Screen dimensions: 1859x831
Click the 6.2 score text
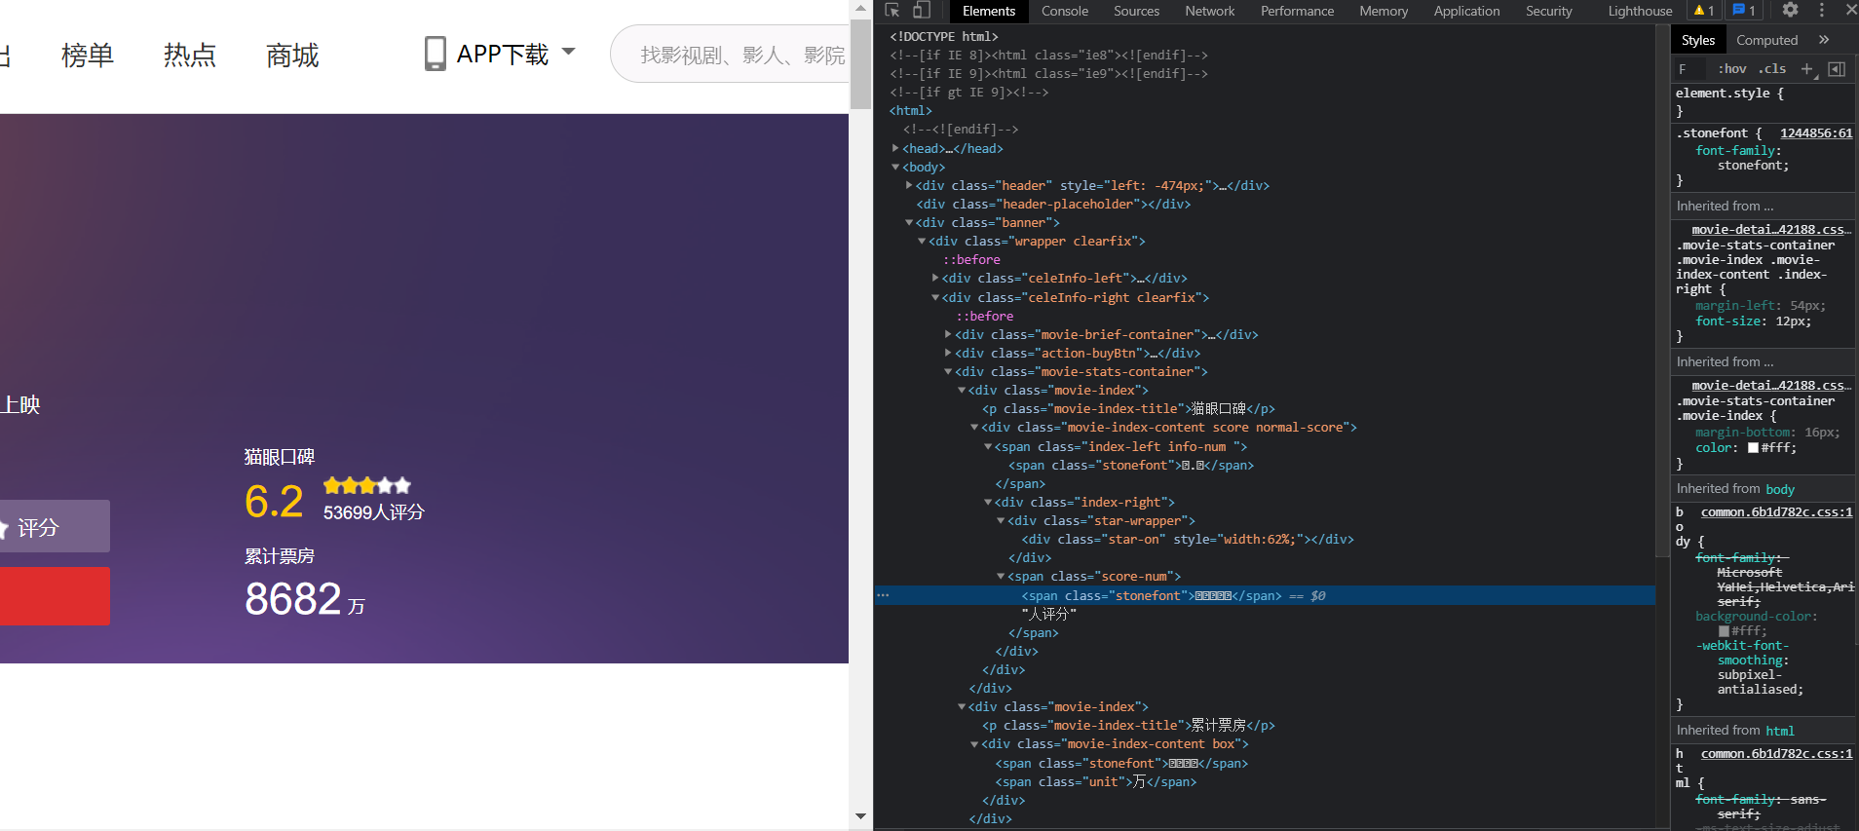pos(274,502)
